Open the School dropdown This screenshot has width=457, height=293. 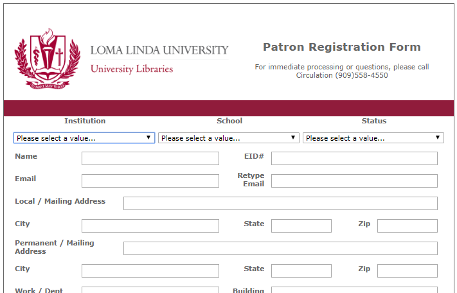click(x=229, y=138)
